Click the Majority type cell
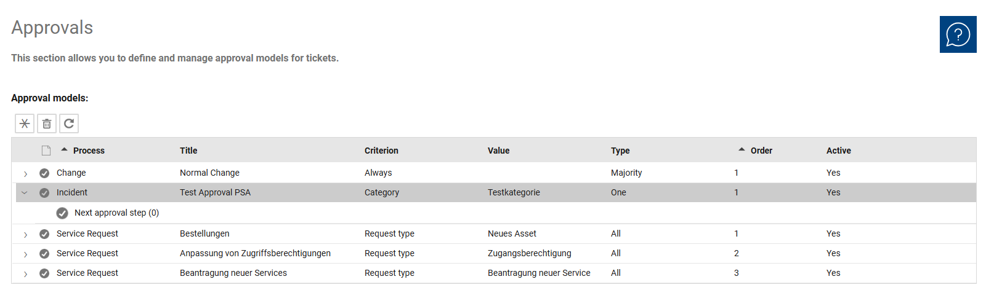The image size is (994, 298). [x=626, y=173]
